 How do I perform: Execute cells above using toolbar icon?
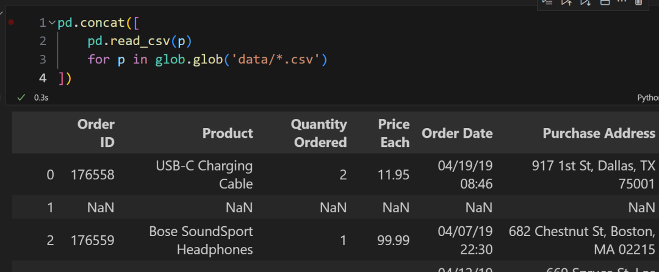(567, 2)
